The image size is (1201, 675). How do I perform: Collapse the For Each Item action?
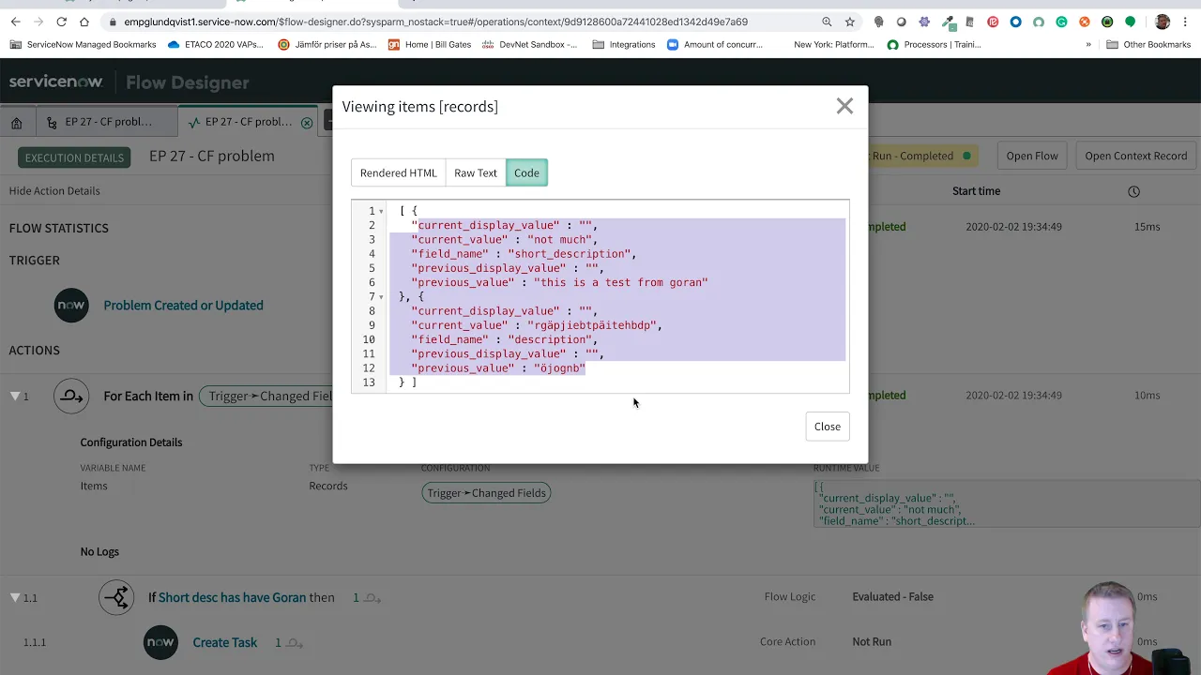tap(15, 397)
